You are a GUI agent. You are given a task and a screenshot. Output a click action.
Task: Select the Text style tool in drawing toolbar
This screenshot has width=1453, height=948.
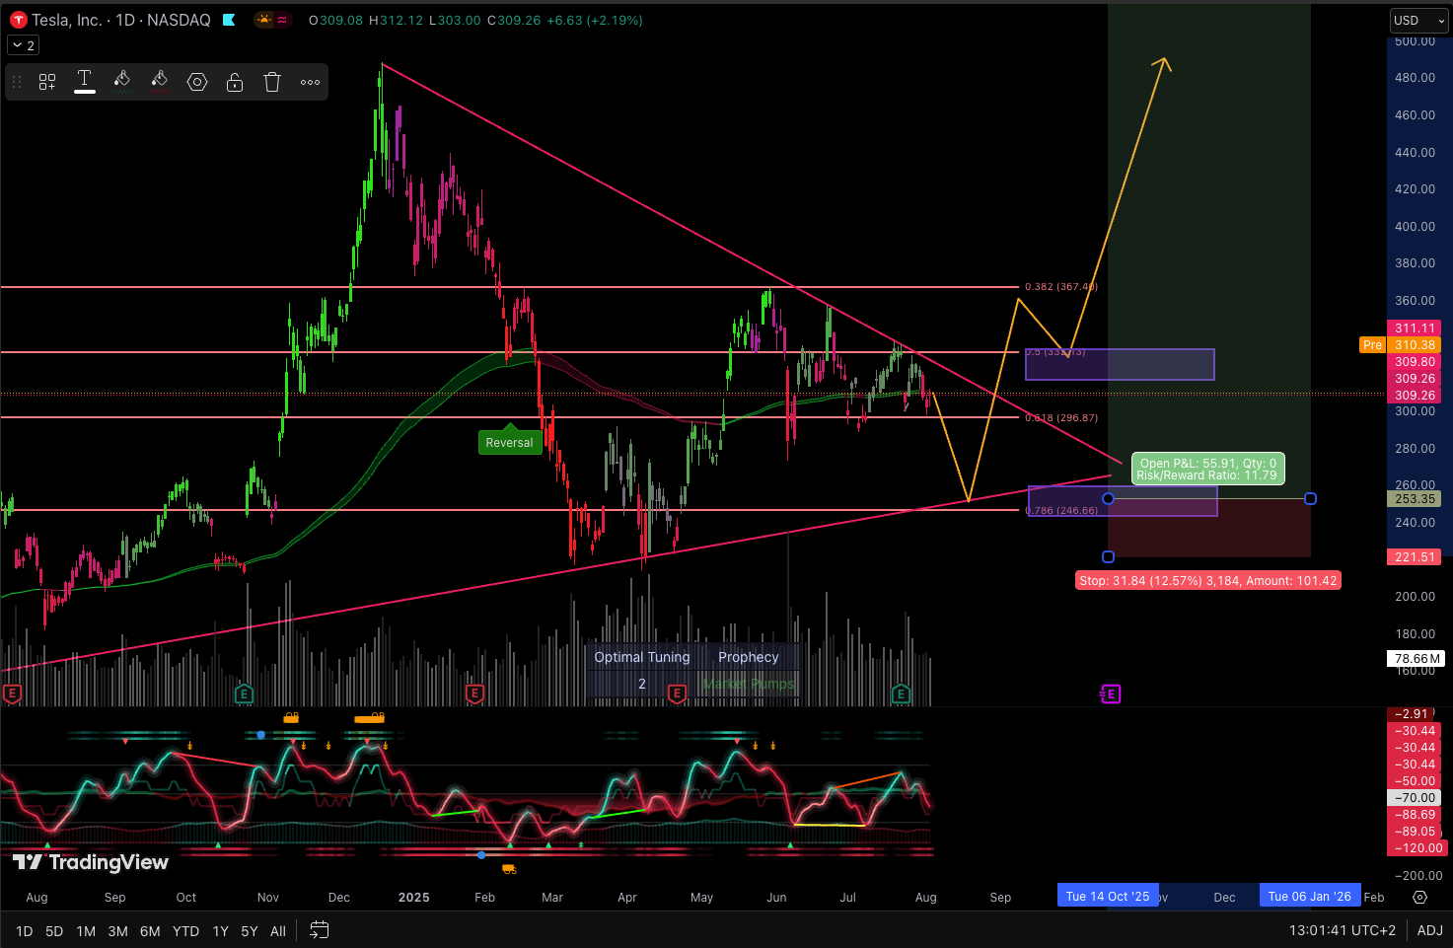coord(85,82)
